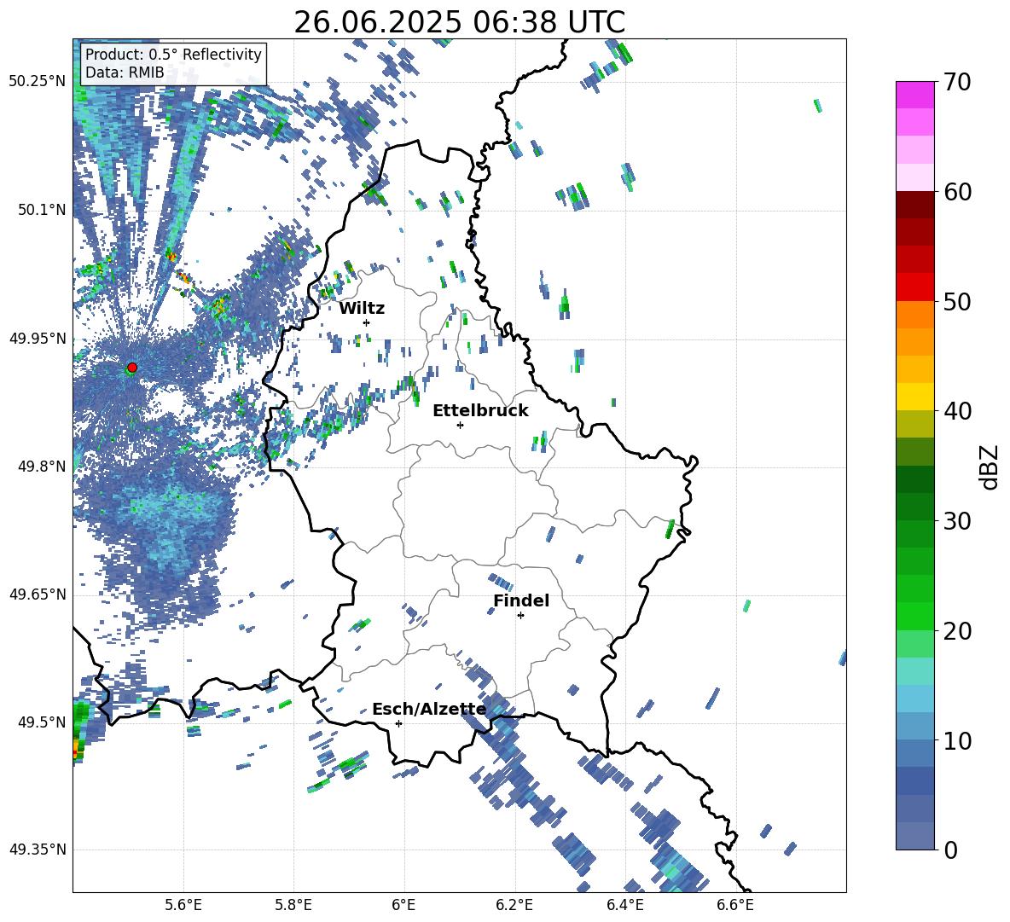Click the dark red colorbar segment below 60

[x=914, y=205]
